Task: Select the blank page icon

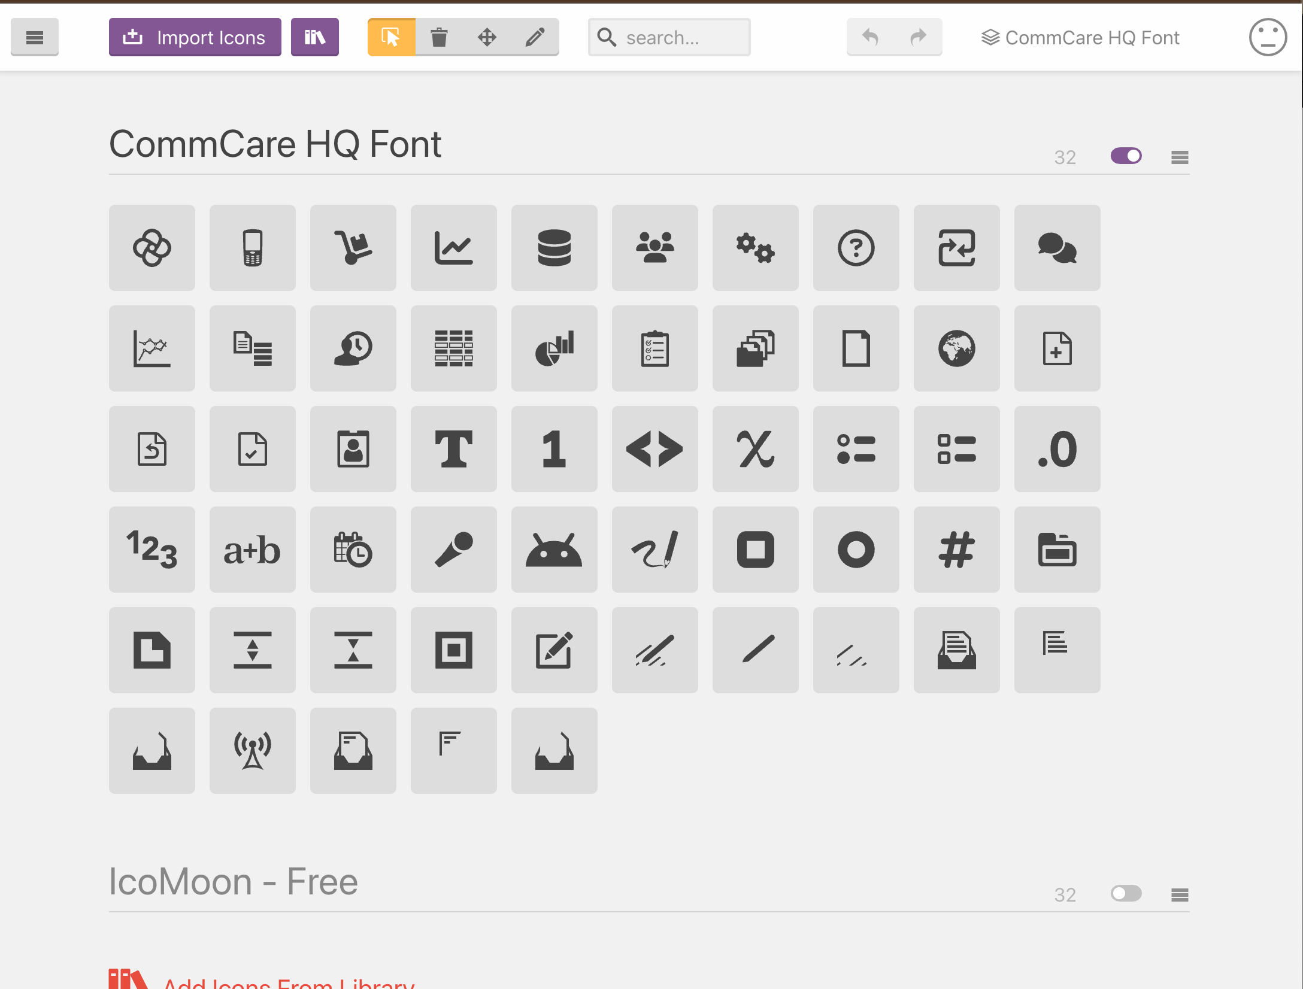Action: click(x=856, y=348)
